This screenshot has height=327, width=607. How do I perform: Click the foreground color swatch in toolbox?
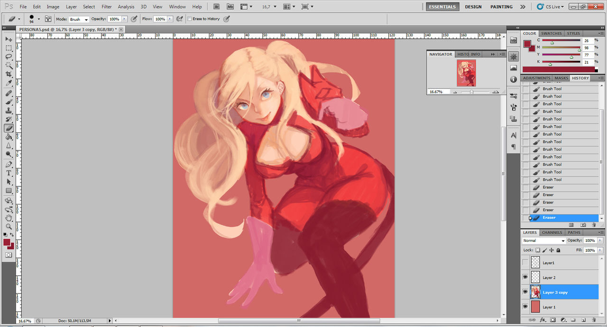click(7, 242)
